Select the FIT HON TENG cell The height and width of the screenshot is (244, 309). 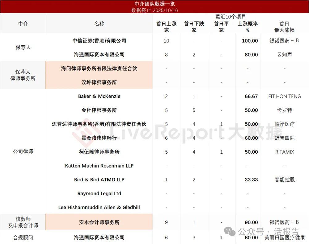pyautogui.click(x=284, y=96)
